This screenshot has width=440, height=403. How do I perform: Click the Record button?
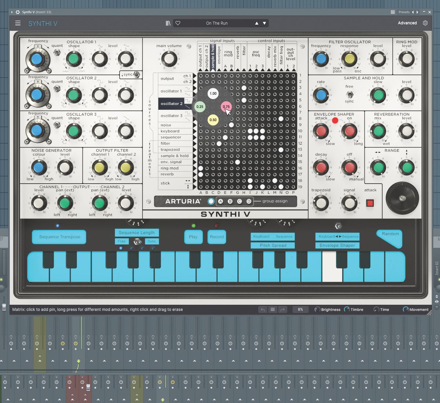[217, 237]
